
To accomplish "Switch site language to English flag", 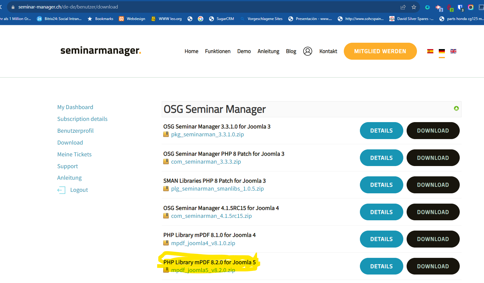I will tap(453, 51).
